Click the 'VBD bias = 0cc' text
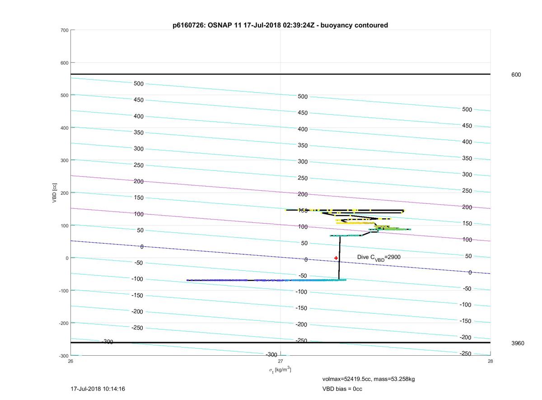The height and width of the screenshot is (400, 542). [x=342, y=389]
